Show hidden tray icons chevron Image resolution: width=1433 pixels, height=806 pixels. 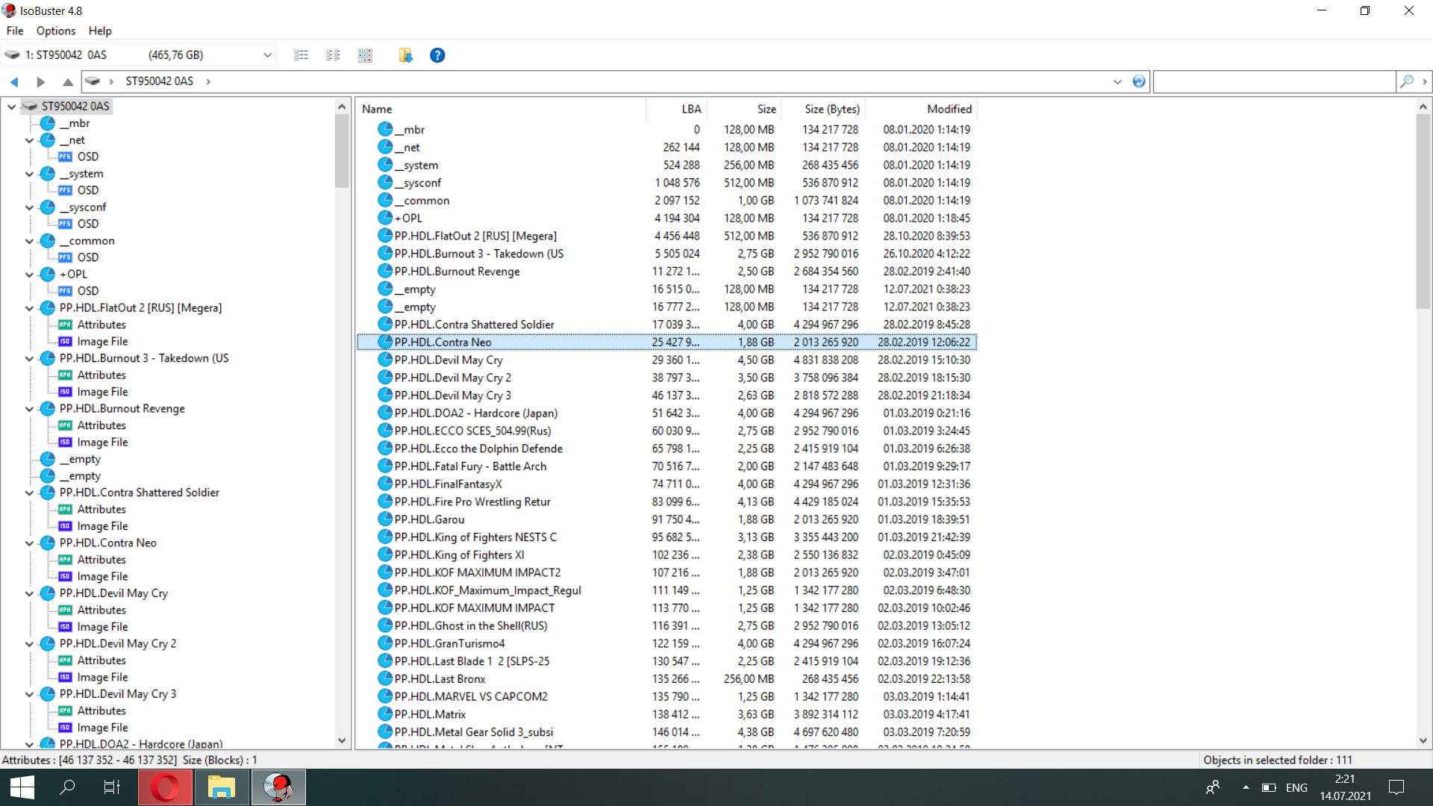1246,787
